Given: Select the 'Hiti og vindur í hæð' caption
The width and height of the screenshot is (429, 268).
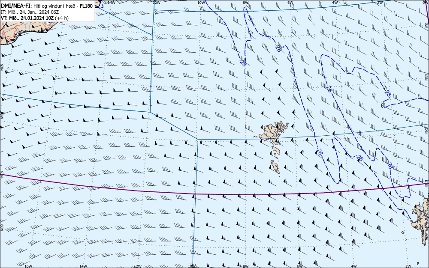Looking at the screenshot, I should [54, 6].
